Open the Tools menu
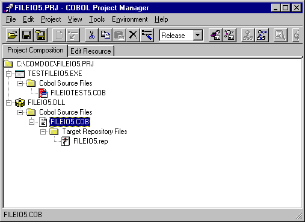 (x=97, y=19)
